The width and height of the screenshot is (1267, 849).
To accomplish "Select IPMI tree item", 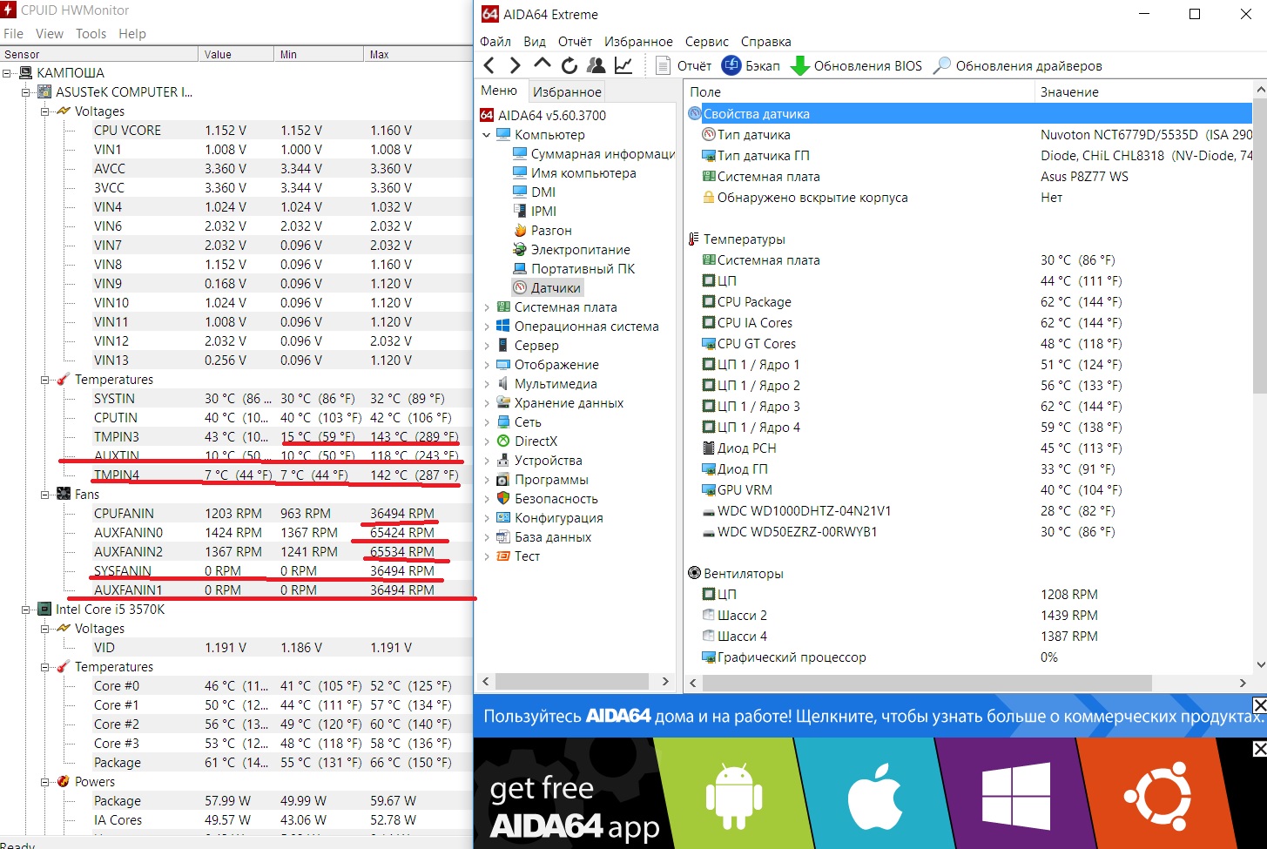I will coord(543,212).
